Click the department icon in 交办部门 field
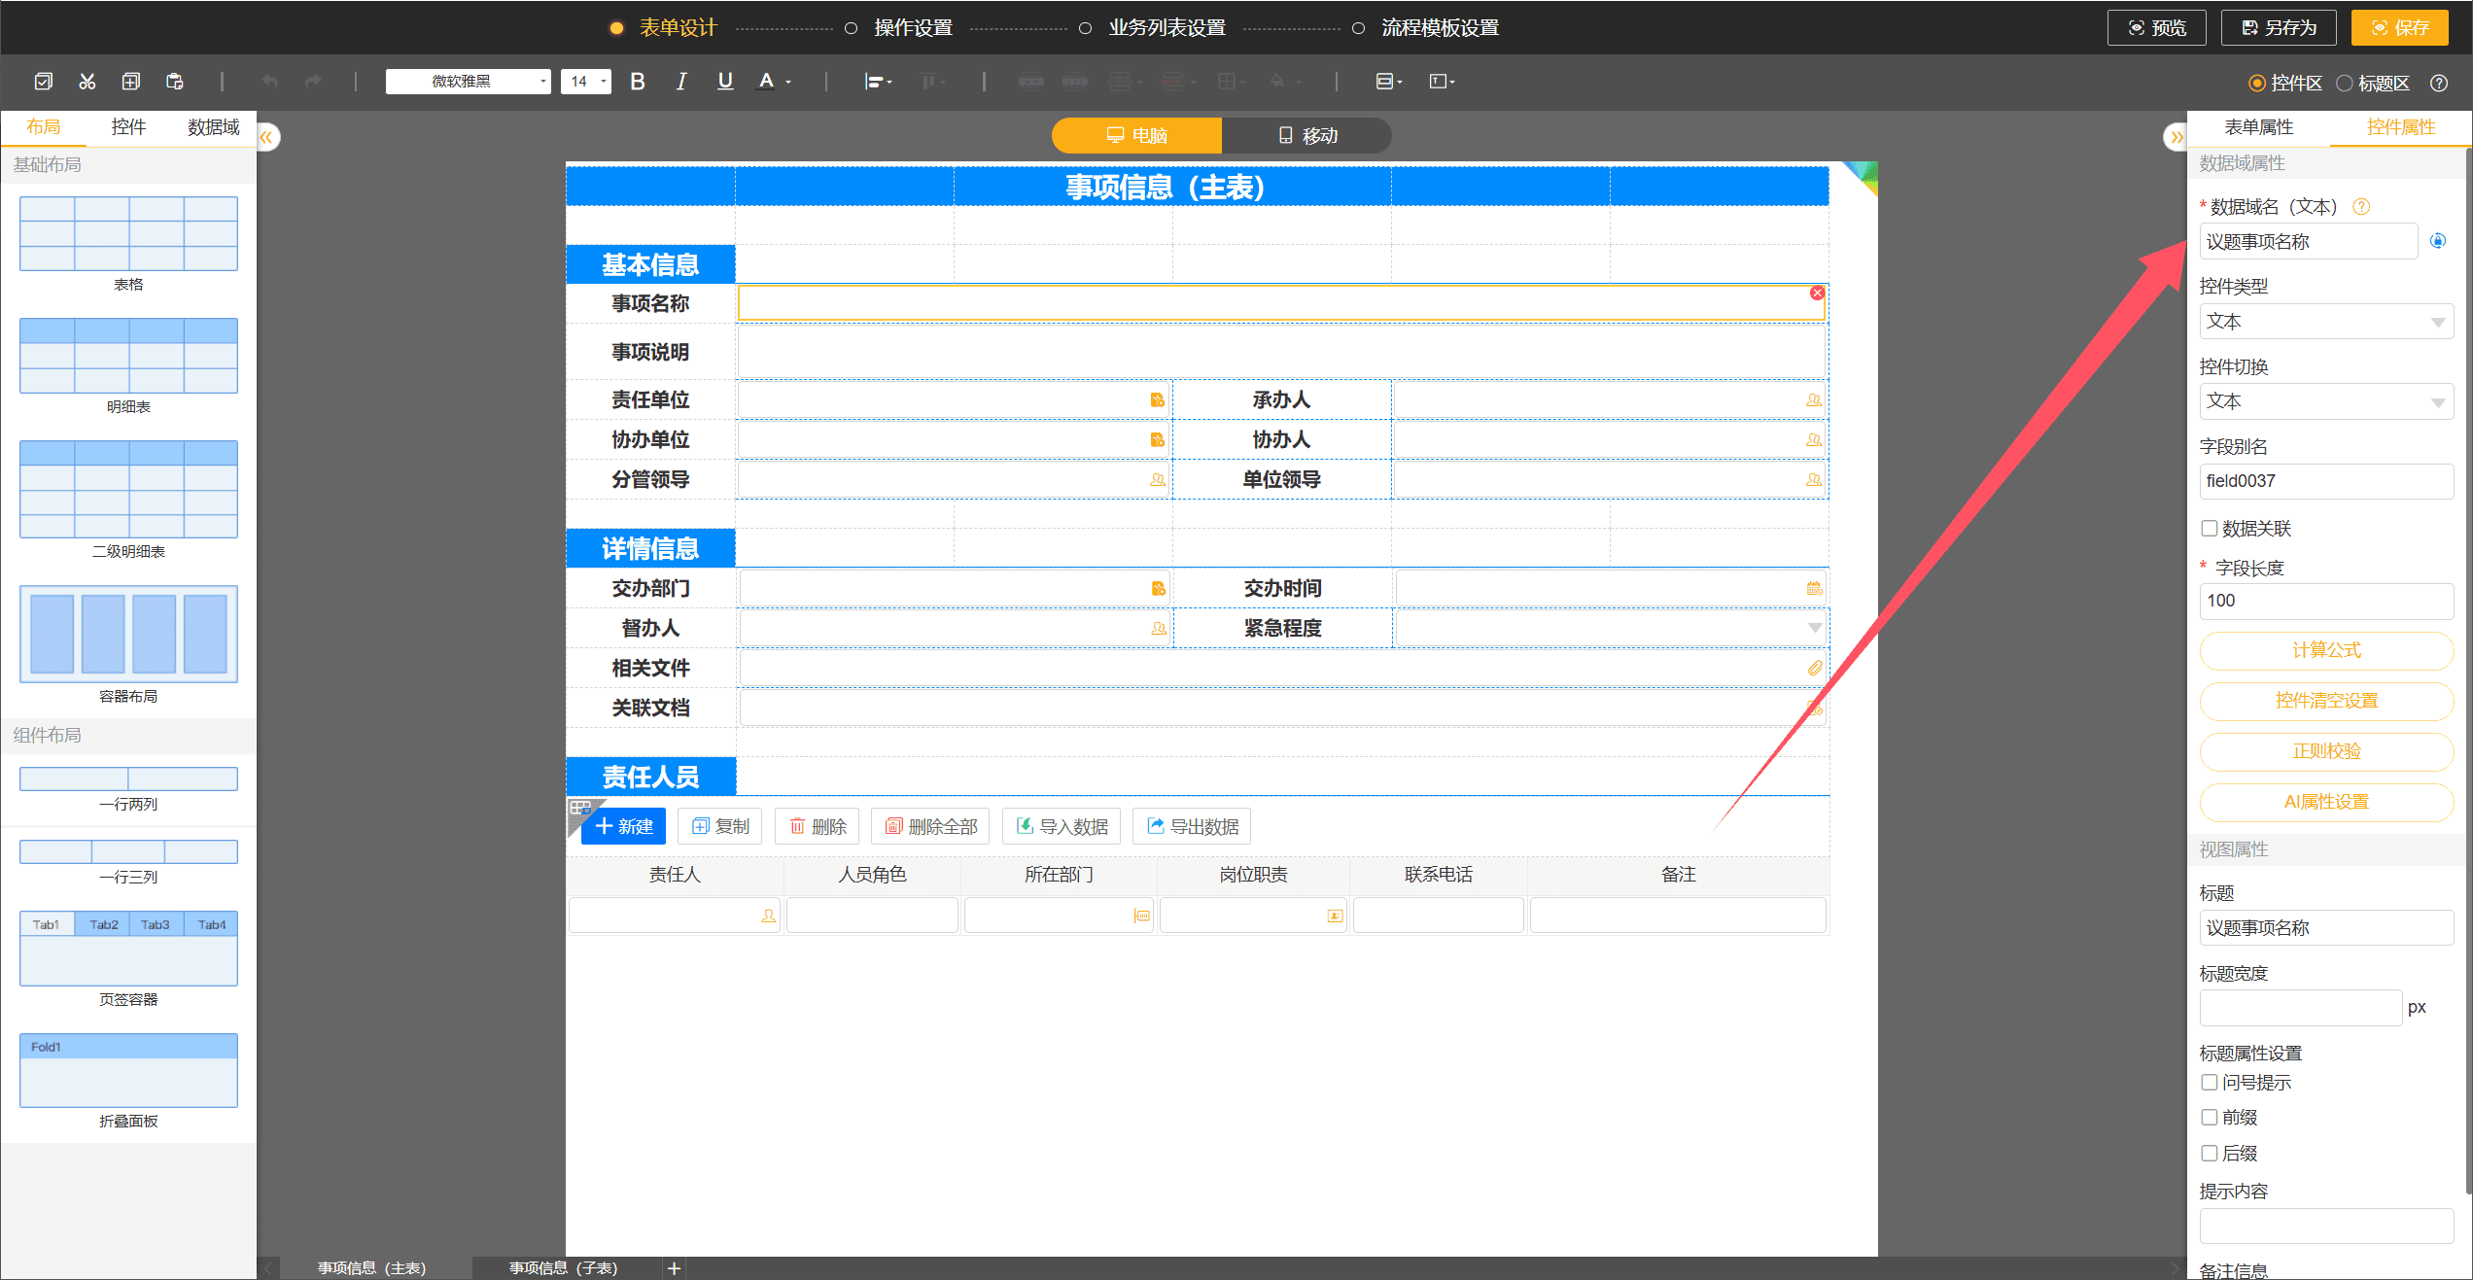 click(x=1158, y=589)
